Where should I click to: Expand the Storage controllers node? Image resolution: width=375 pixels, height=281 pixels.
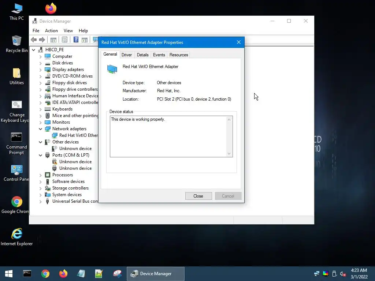tap(40, 188)
